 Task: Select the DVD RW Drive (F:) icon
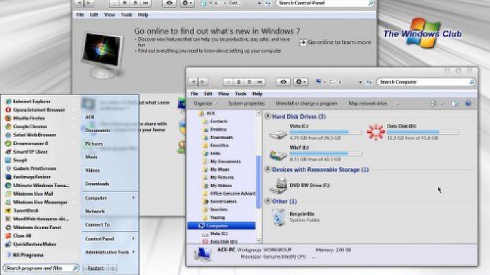point(278,186)
